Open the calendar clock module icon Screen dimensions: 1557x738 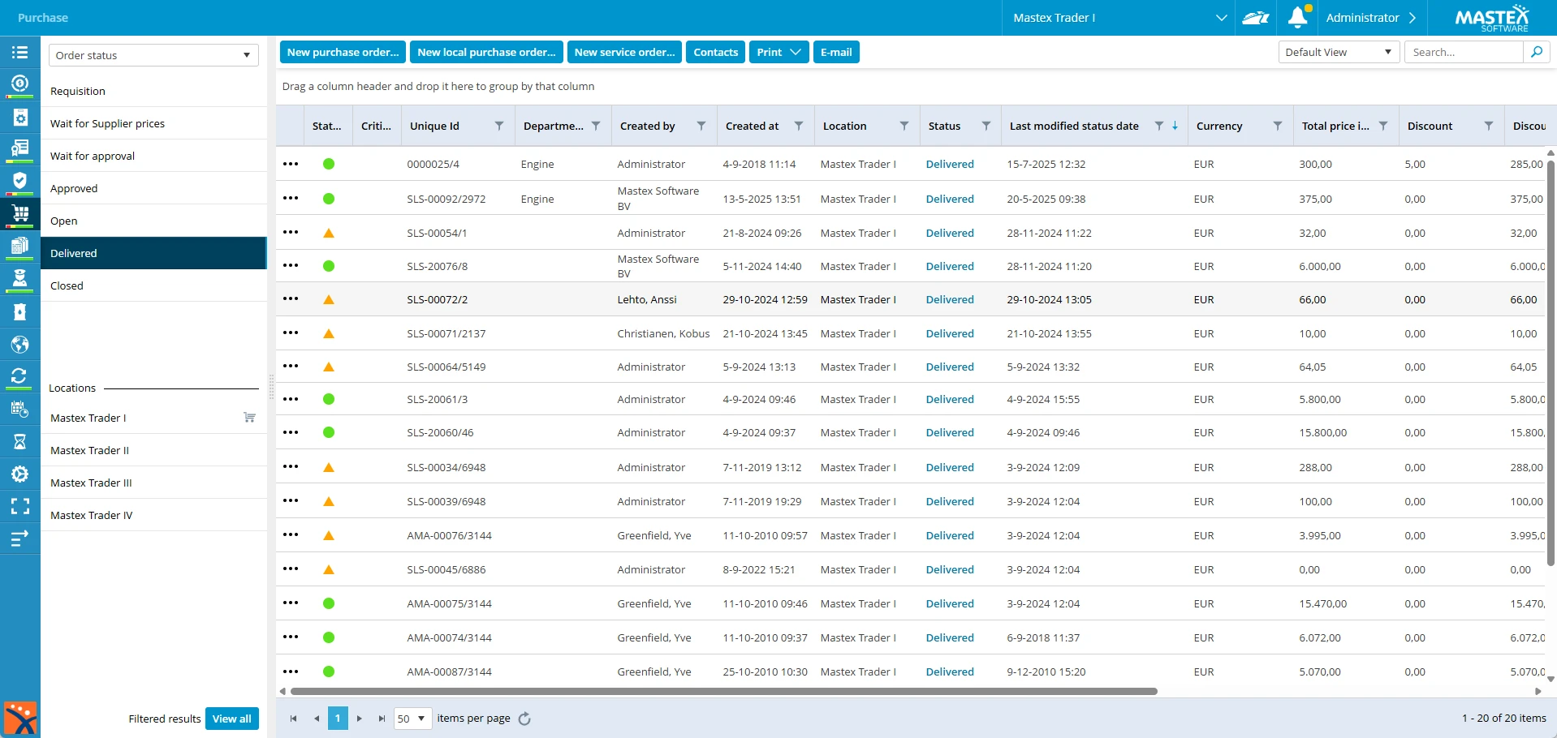click(x=19, y=409)
